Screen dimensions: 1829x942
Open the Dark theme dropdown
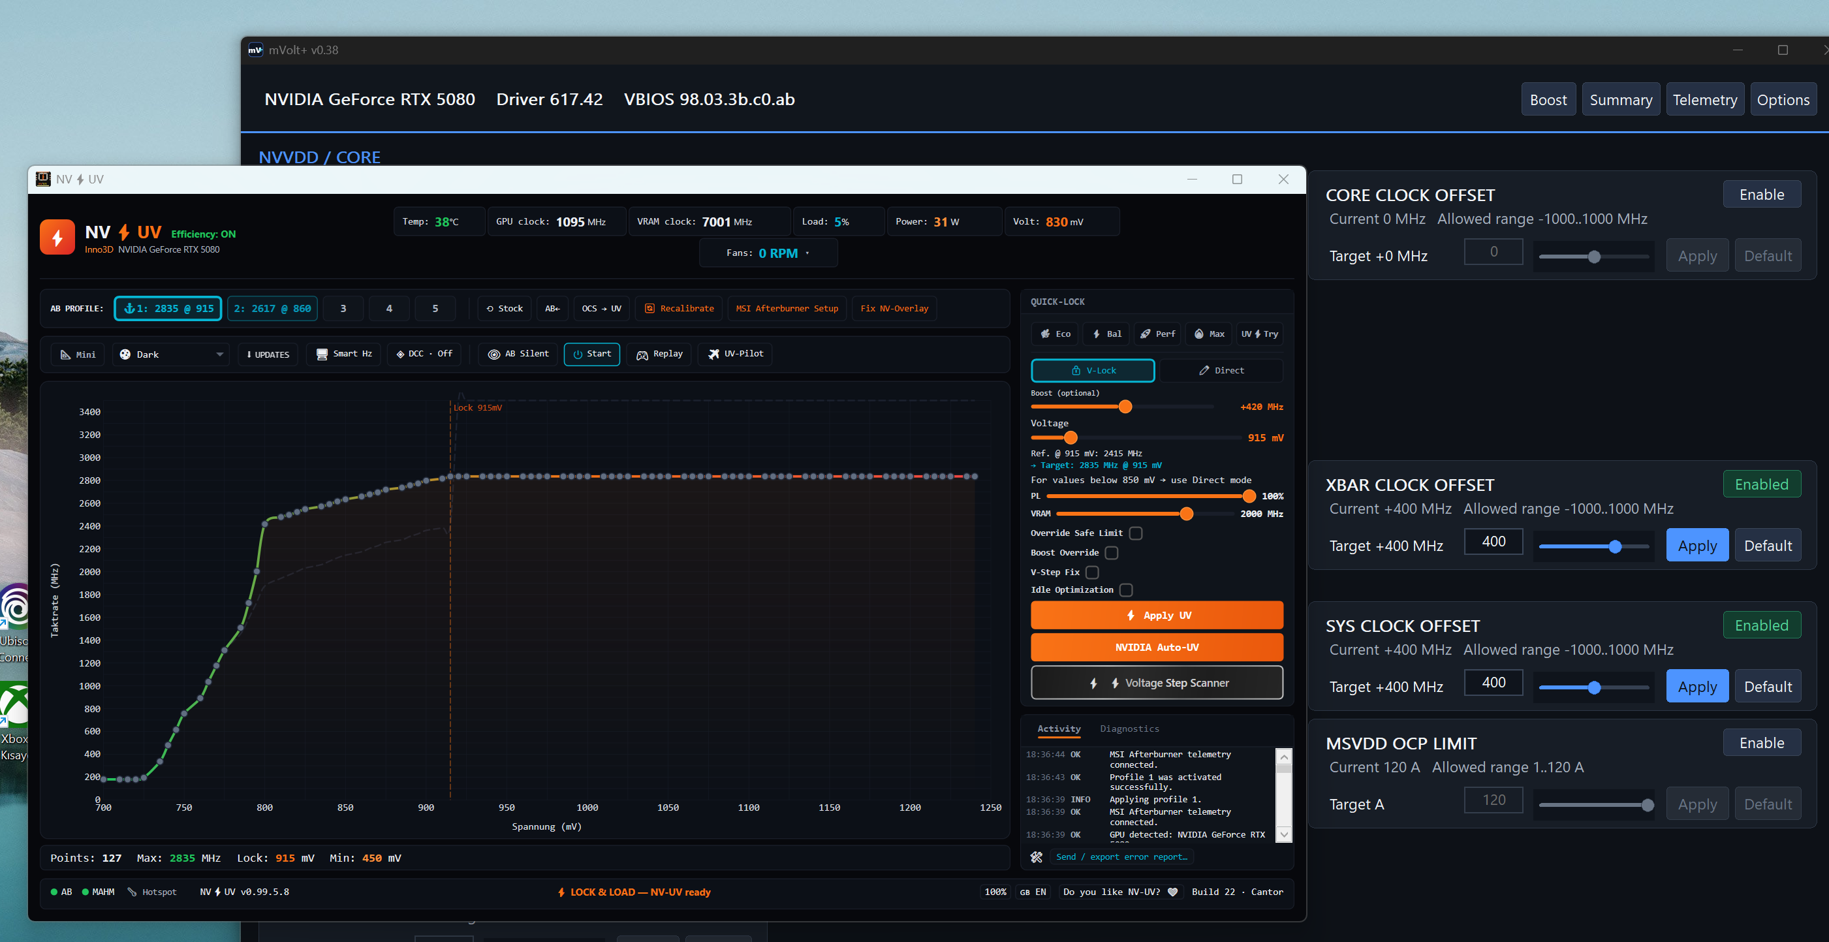(x=170, y=354)
